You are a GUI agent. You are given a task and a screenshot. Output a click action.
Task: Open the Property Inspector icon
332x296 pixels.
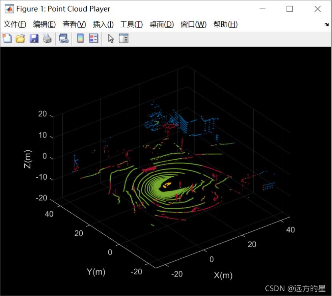[x=124, y=38]
